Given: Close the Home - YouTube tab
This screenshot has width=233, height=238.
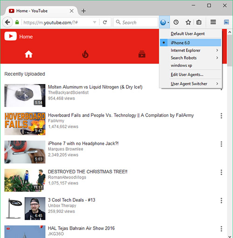Looking at the screenshot, I should 71,11.
